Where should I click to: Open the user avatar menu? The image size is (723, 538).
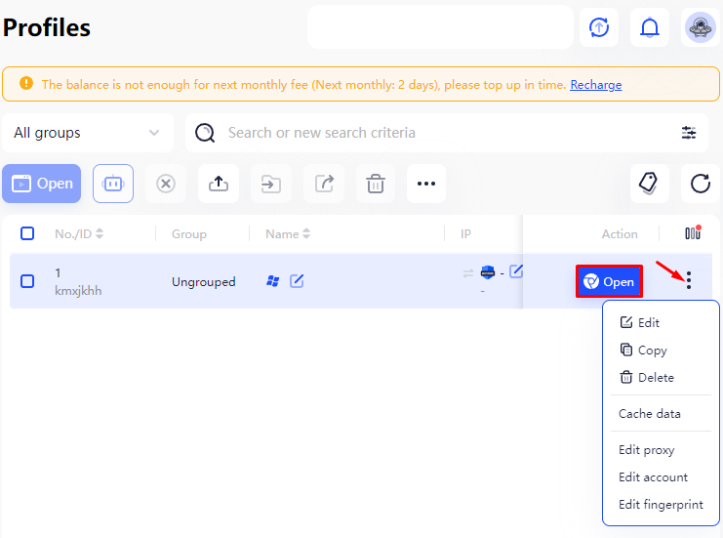(x=700, y=27)
